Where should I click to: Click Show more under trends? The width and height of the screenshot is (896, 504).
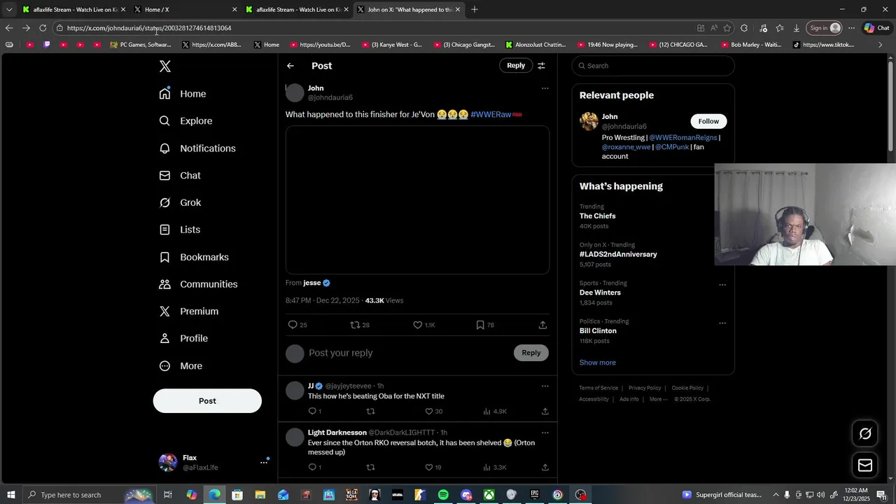click(598, 363)
